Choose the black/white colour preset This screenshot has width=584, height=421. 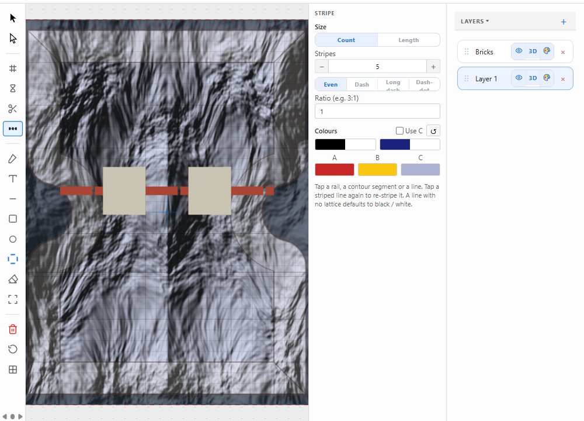click(345, 144)
